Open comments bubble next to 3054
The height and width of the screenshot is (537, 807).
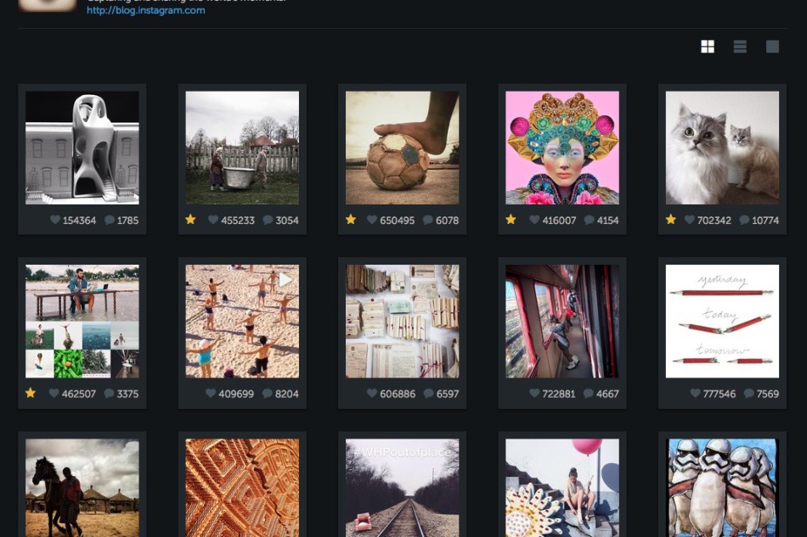pyautogui.click(x=268, y=220)
